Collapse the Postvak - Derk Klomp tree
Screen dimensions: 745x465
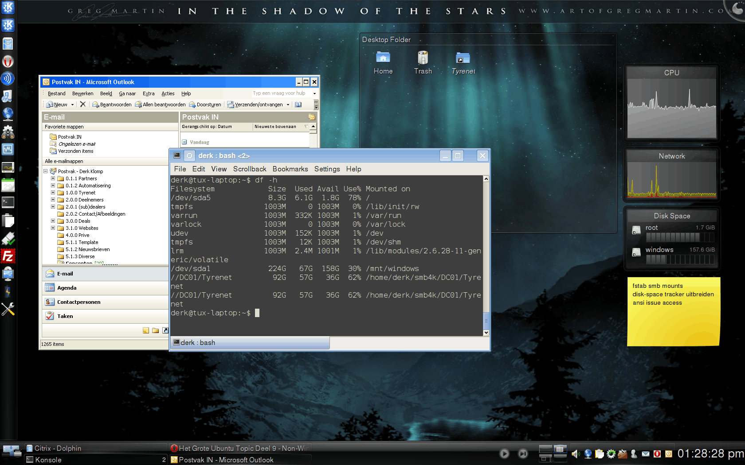click(x=45, y=171)
